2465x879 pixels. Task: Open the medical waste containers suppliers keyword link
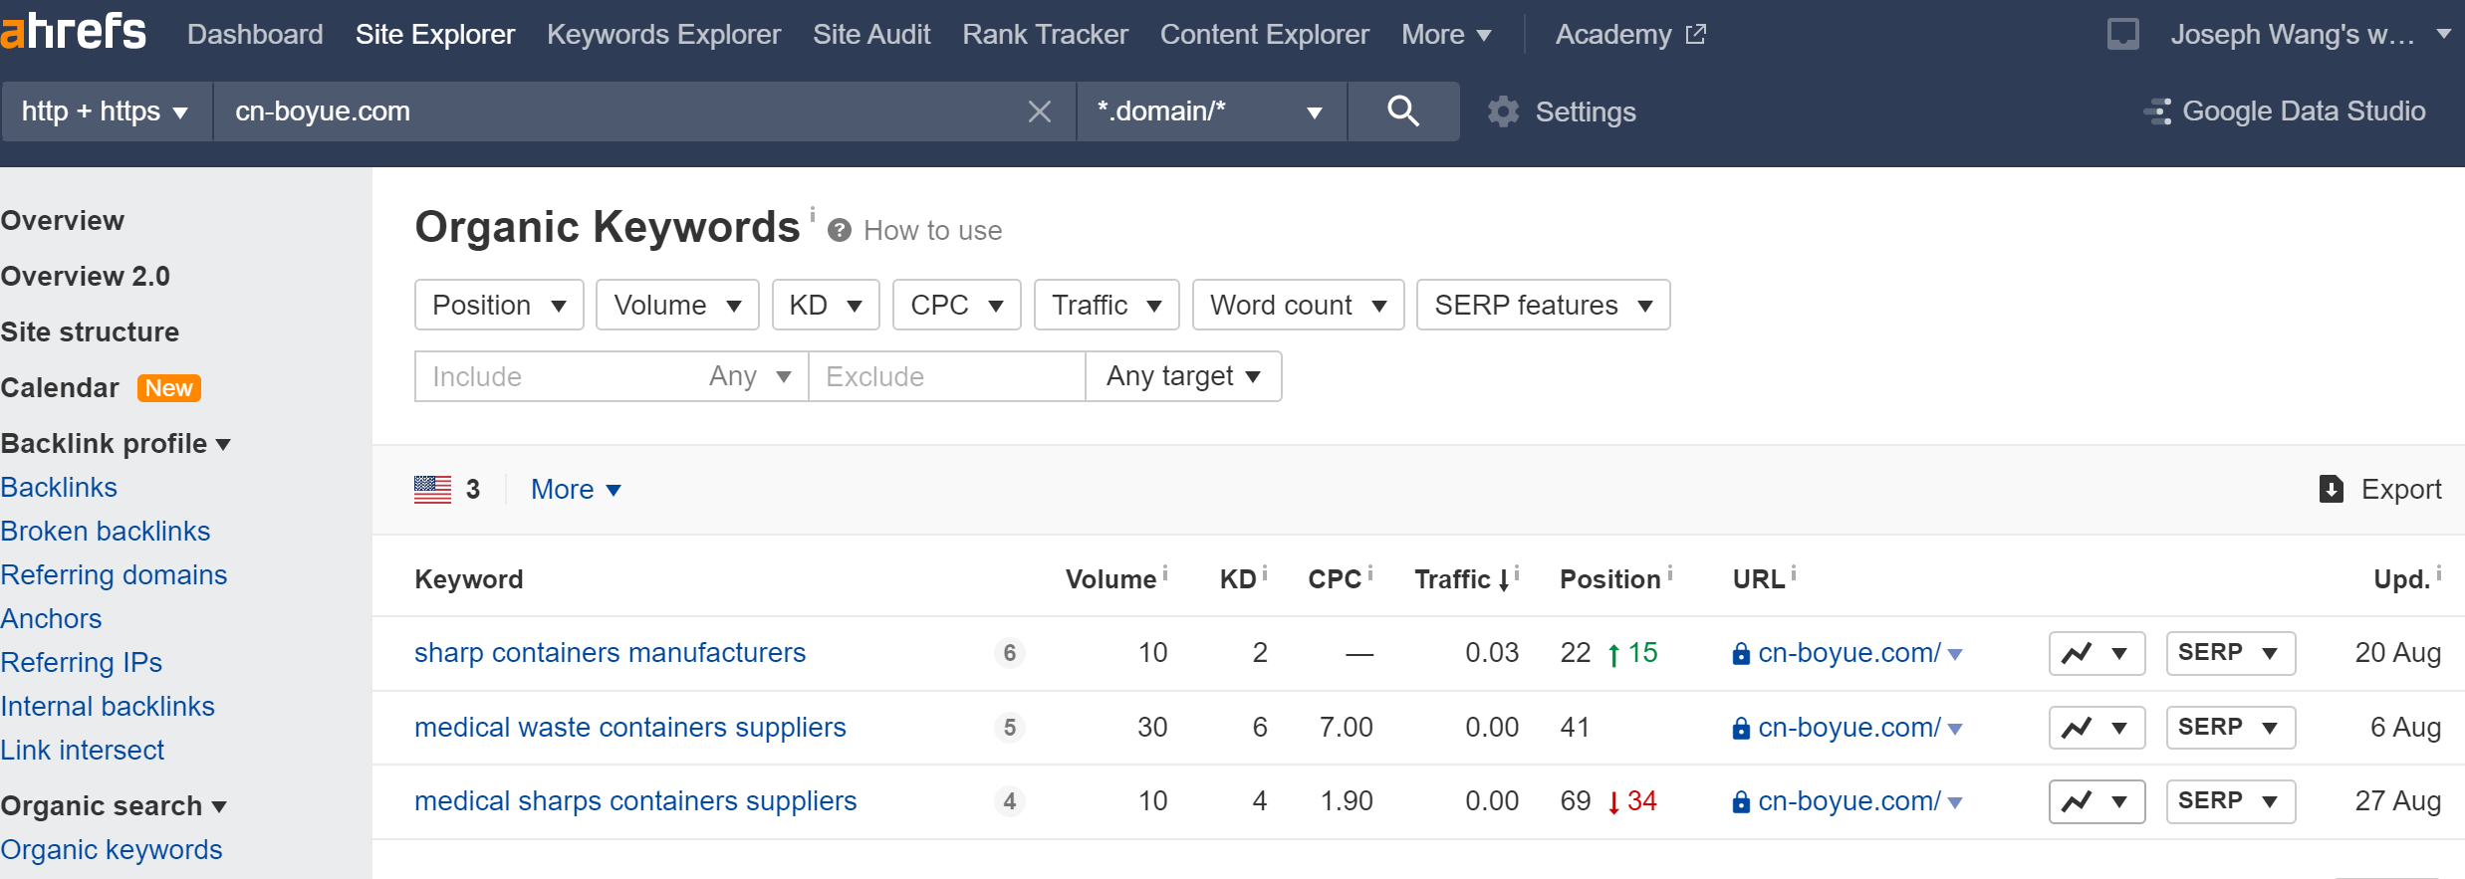[629, 728]
